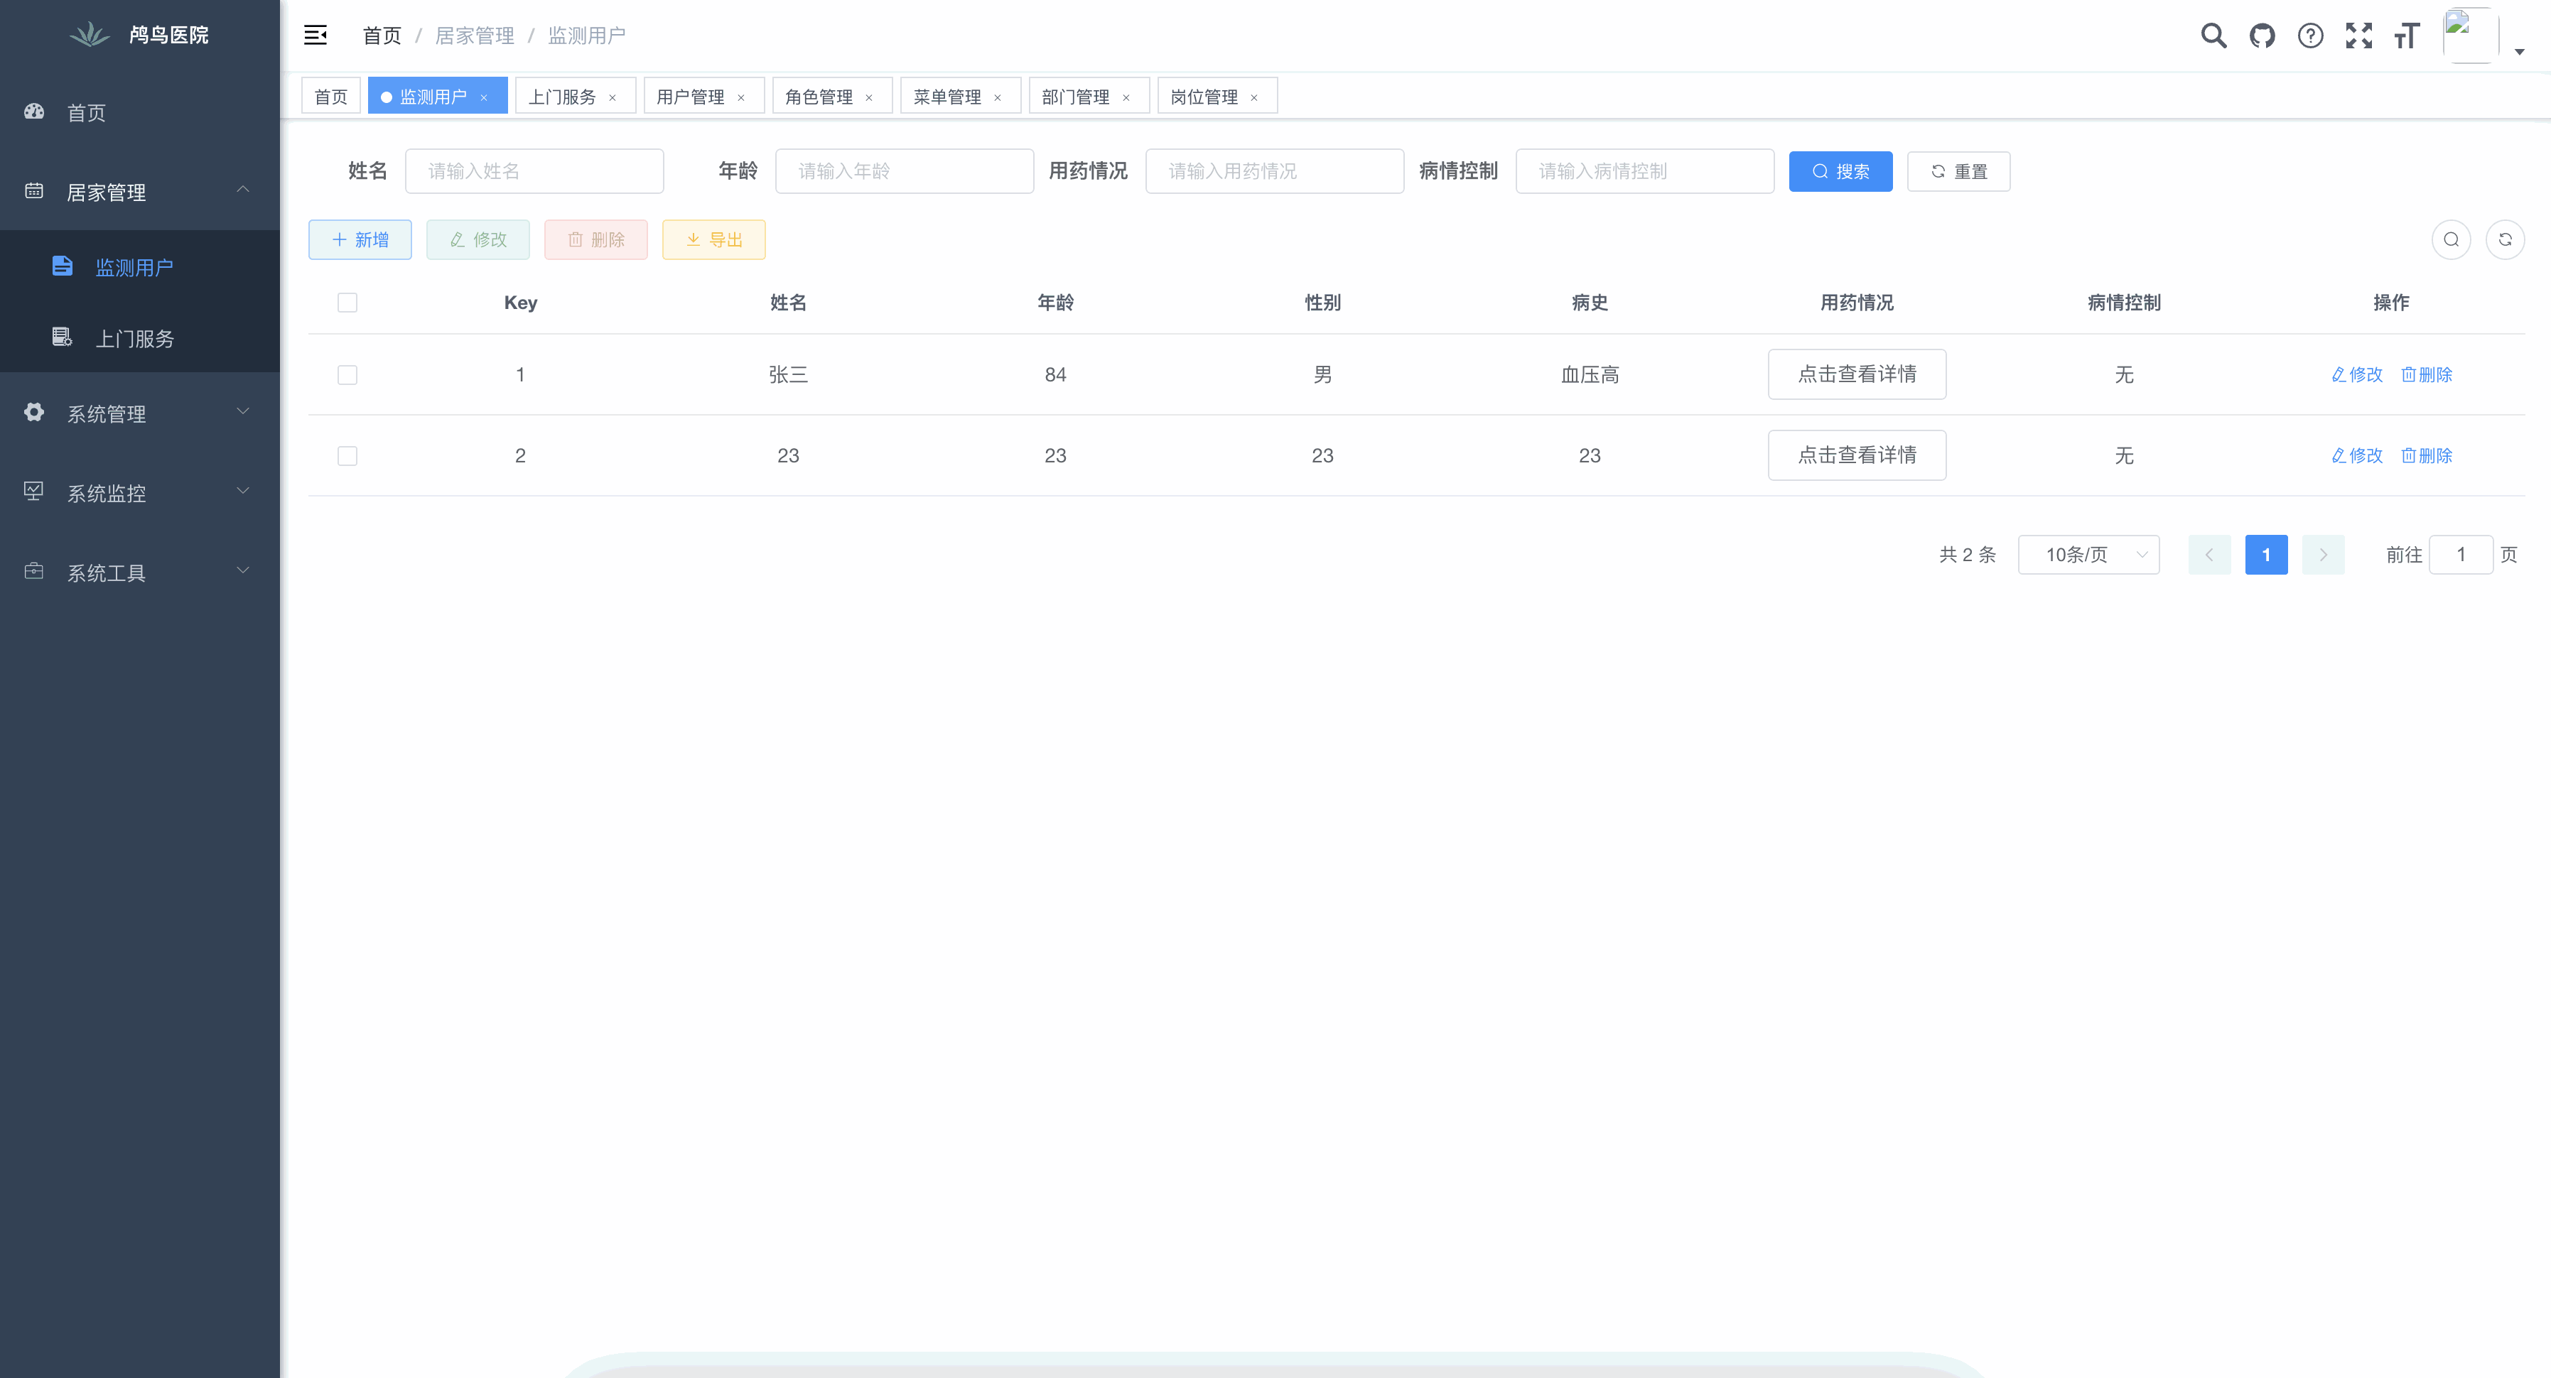Click the 居家管理 calendar sidebar icon

33,191
